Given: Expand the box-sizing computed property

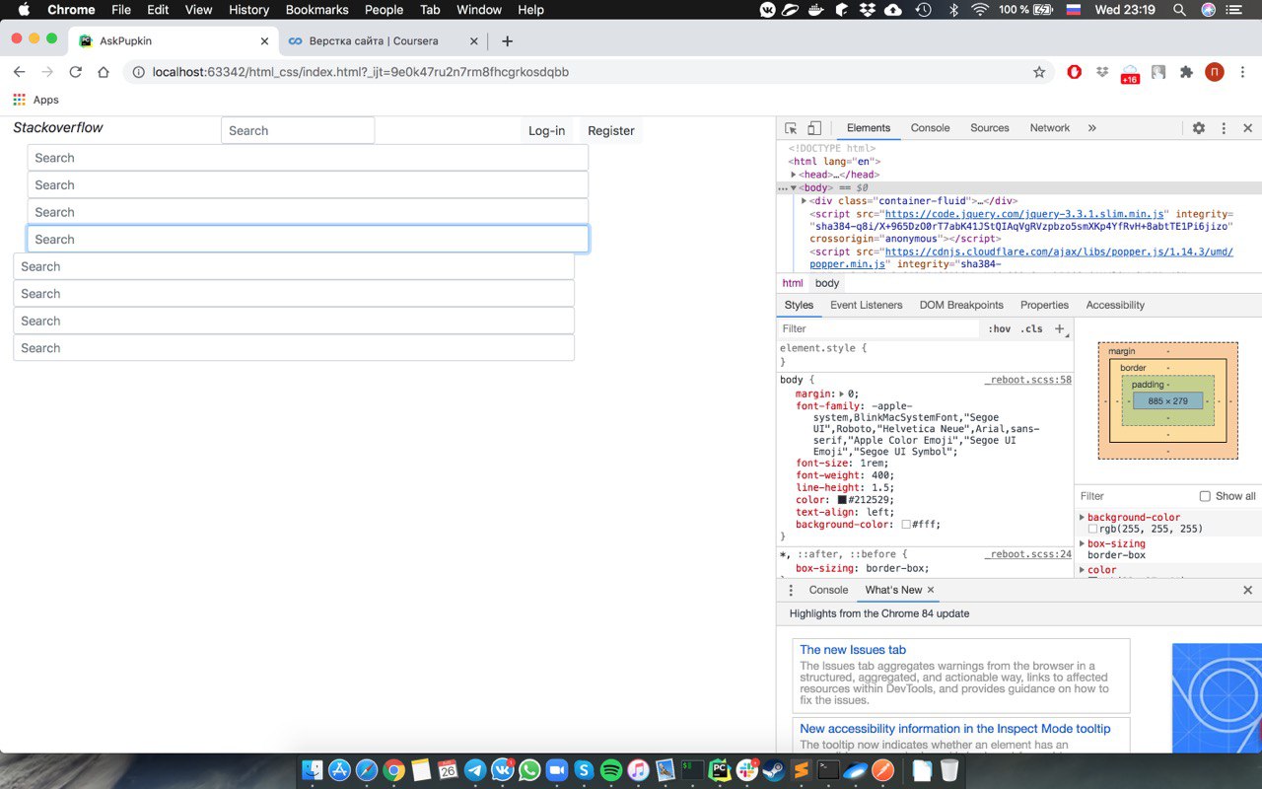Looking at the screenshot, I should point(1083,543).
